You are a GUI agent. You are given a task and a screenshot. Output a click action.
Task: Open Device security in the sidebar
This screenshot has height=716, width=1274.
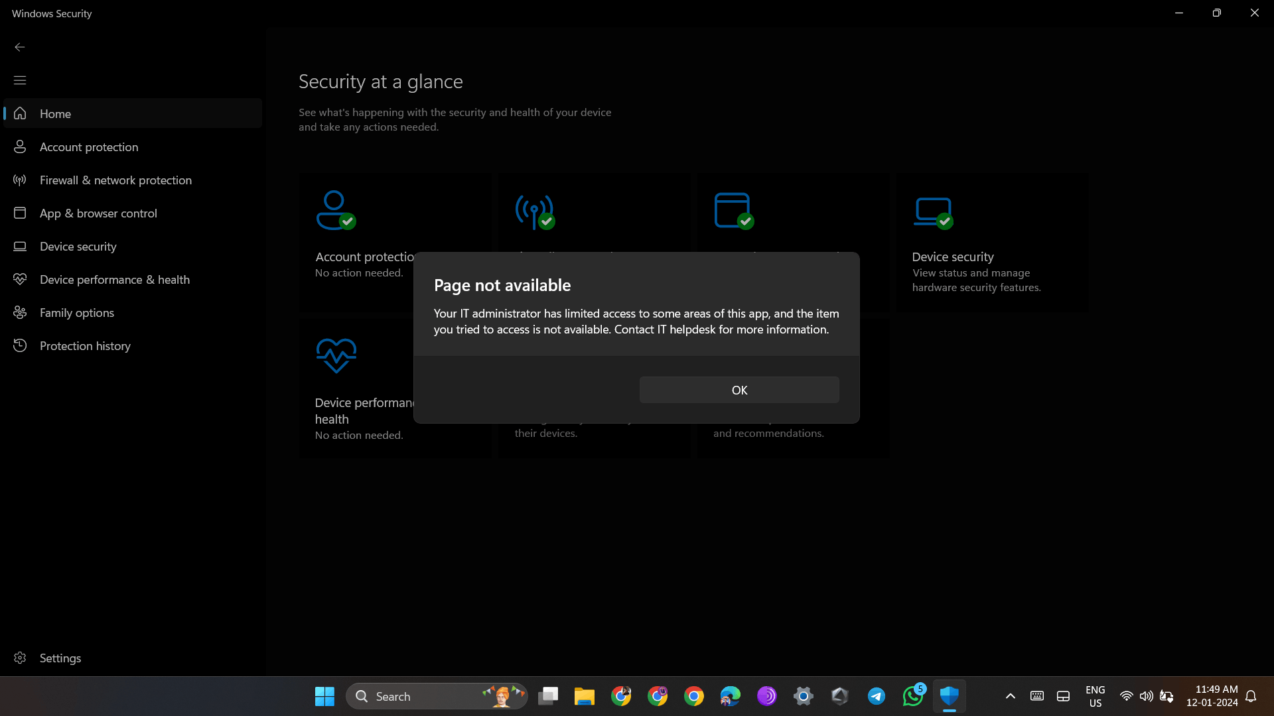point(78,246)
